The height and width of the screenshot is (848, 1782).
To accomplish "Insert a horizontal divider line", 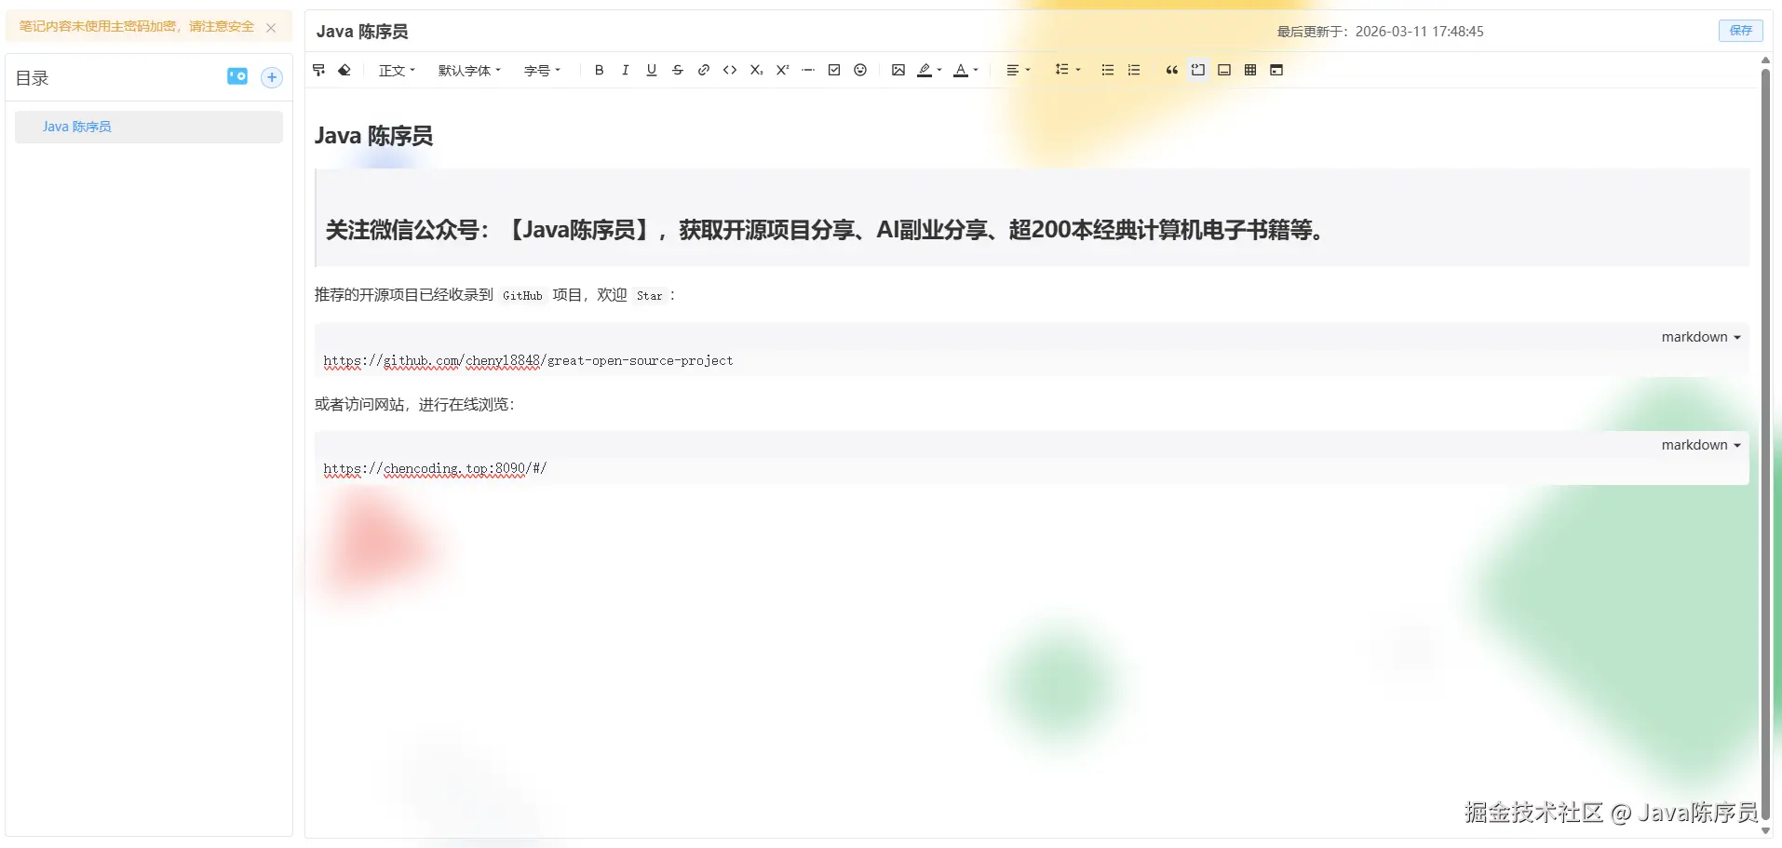I will (808, 70).
